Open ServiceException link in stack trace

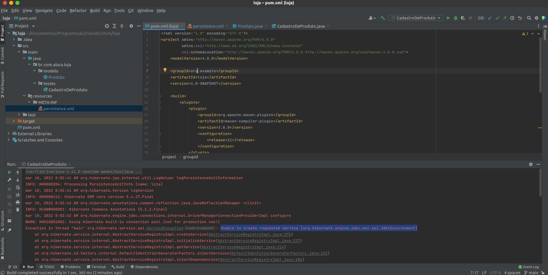[165, 228]
